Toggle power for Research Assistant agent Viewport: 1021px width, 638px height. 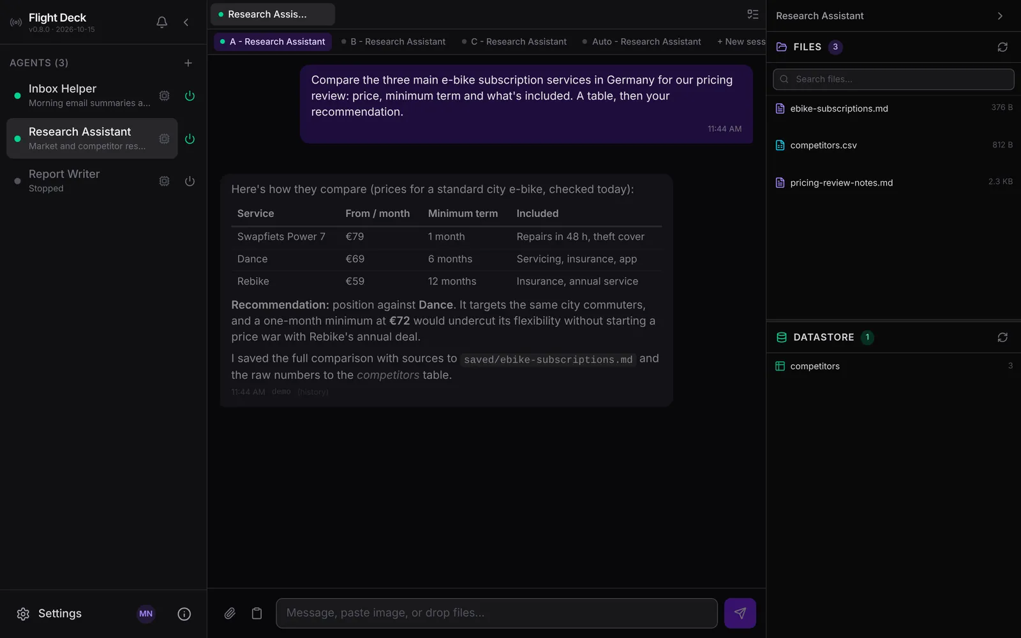(x=190, y=138)
